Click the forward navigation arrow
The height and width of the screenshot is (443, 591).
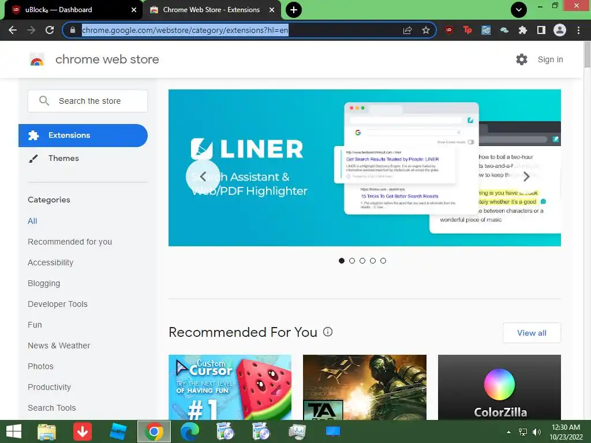click(31, 30)
